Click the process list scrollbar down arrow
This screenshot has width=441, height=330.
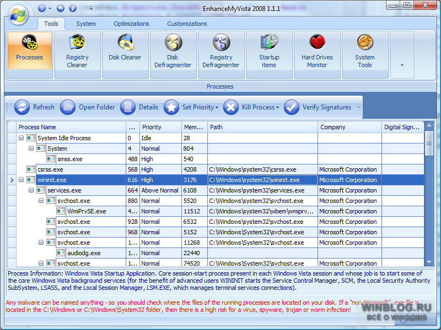pos(429,262)
